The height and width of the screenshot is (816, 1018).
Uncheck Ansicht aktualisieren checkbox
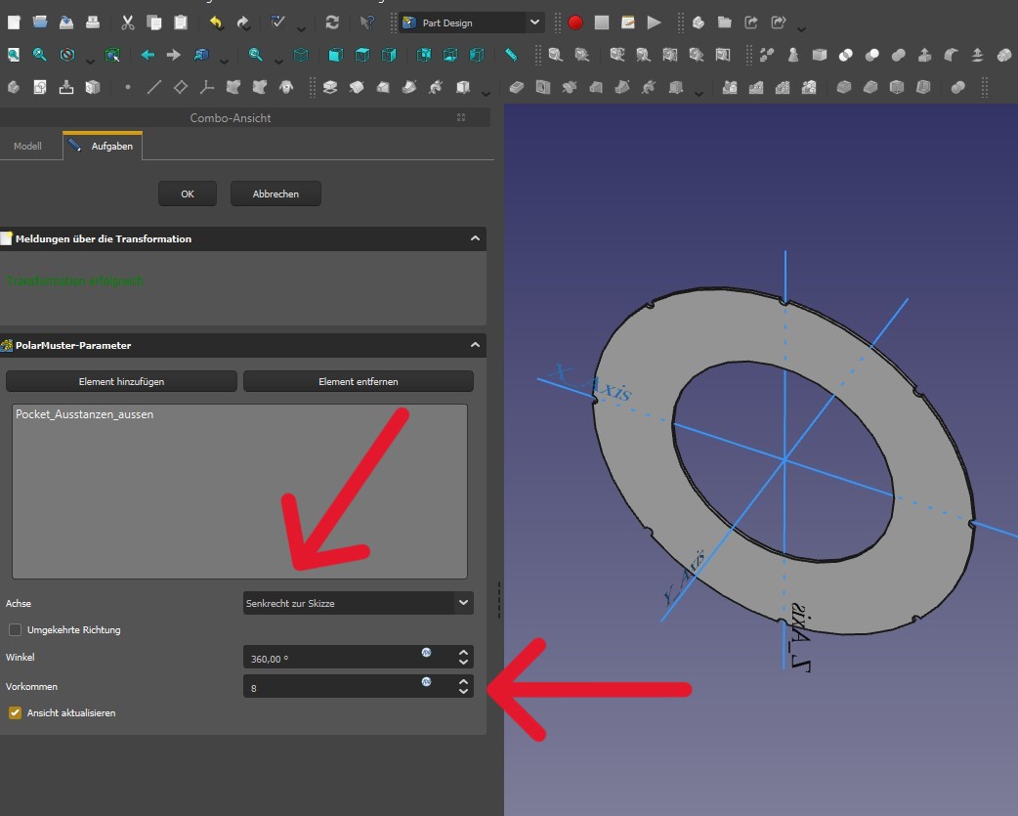click(x=15, y=713)
